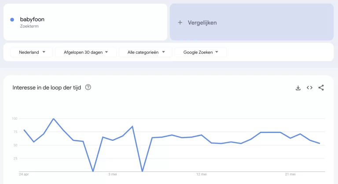Open the Nederland region dropdown

point(32,52)
